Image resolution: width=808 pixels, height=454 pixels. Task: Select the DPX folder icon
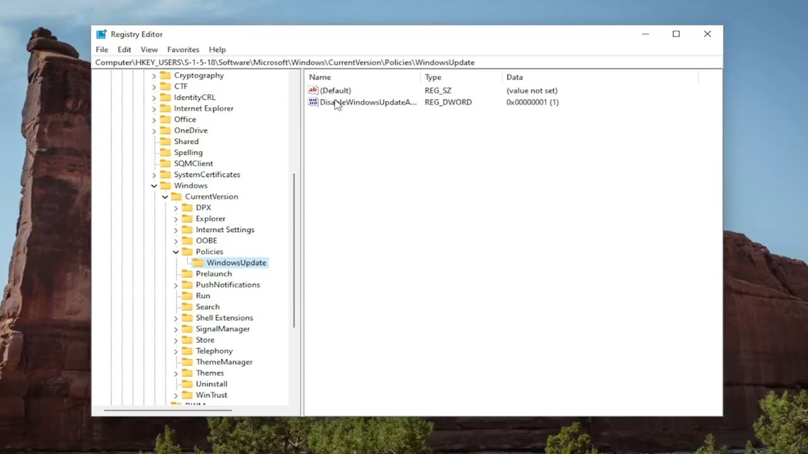coord(187,208)
